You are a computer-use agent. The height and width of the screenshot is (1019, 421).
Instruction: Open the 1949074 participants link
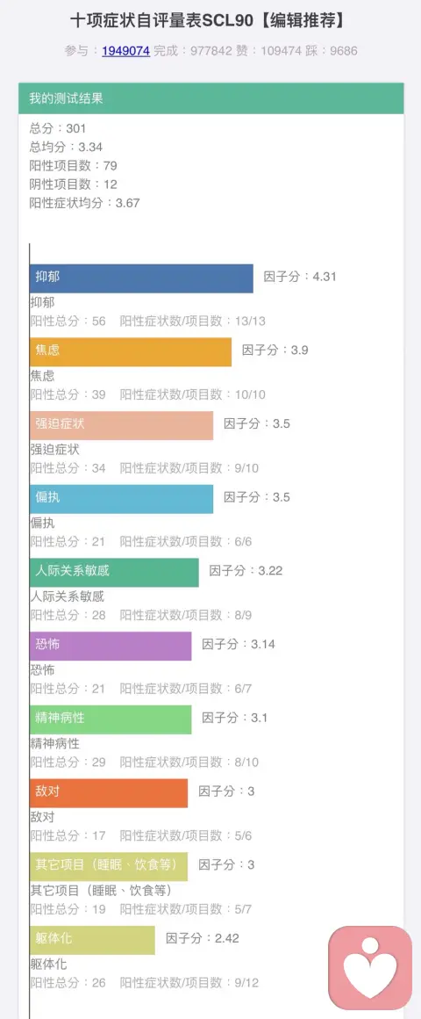(x=125, y=51)
